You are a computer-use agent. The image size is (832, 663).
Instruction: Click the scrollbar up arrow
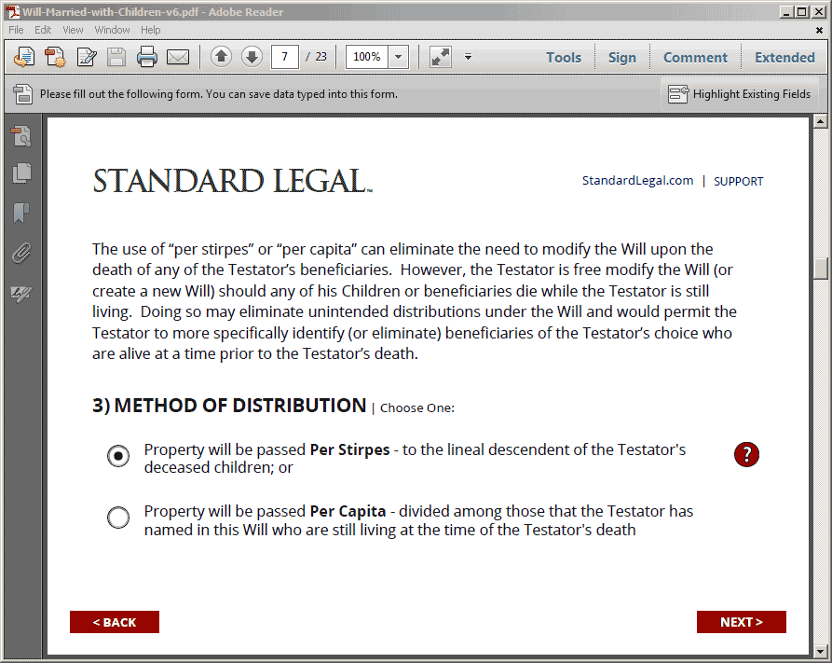pos(820,121)
